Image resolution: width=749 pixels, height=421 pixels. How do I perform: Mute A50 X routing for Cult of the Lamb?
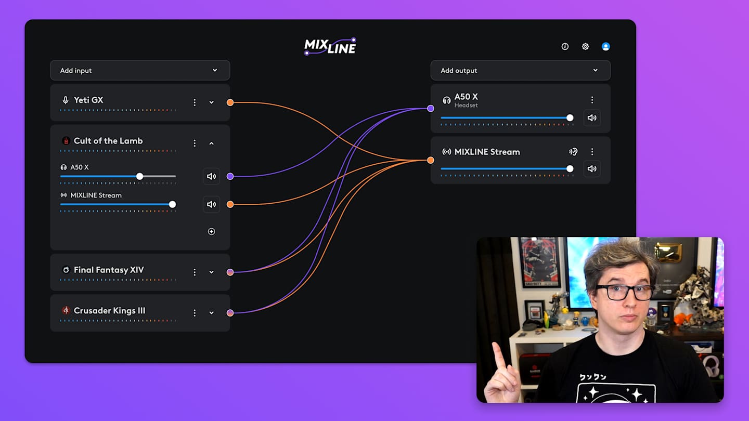(211, 176)
